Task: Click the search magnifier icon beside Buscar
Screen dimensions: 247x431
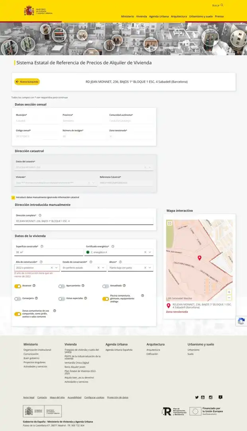Action: coord(222,5)
